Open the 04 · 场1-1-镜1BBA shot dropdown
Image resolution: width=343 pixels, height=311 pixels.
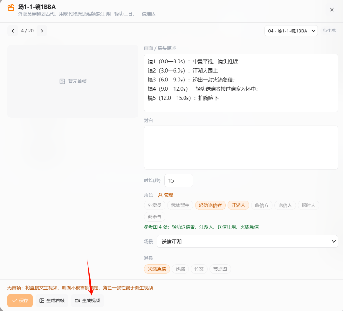click(291, 31)
